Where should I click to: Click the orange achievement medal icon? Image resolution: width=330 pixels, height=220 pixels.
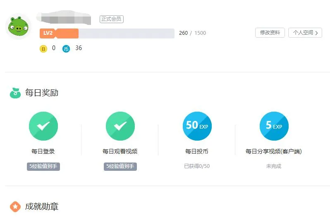pos(15,206)
